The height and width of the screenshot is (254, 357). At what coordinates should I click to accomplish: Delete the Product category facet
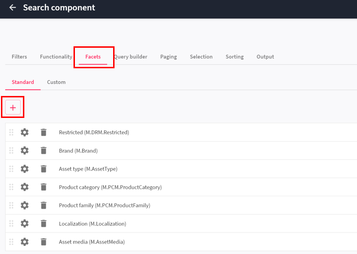pos(43,187)
